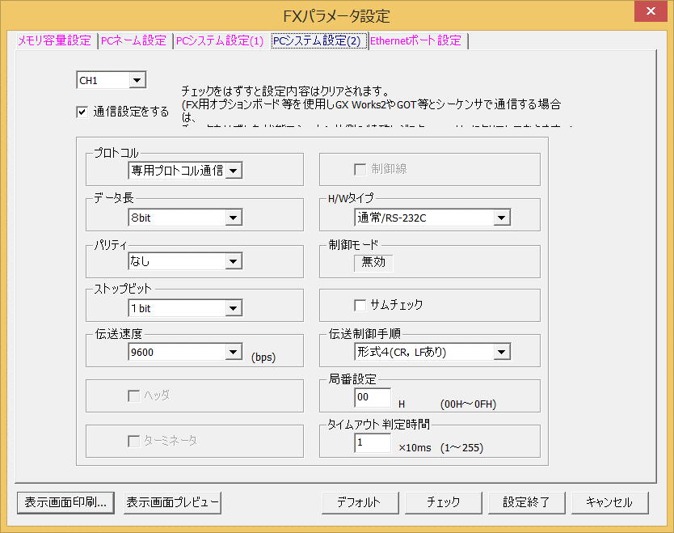Screen dimensions: 674x533
Task: Enable the サムチェック checkbox
Action: point(360,305)
